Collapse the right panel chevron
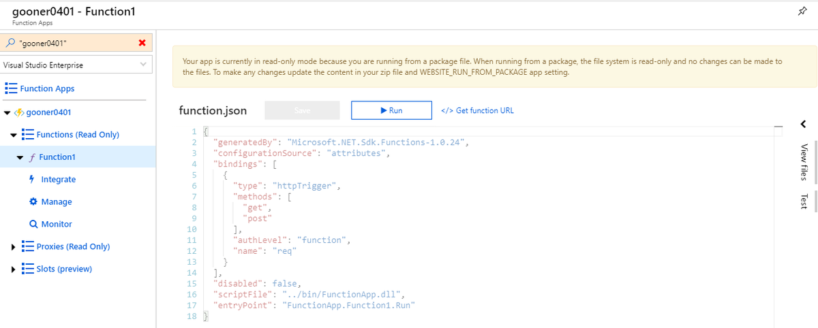This screenshot has height=328, width=818. tap(803, 124)
